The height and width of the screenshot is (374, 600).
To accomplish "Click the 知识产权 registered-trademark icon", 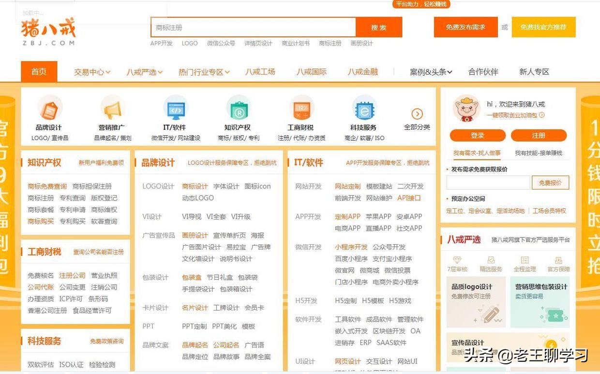I will (238, 109).
